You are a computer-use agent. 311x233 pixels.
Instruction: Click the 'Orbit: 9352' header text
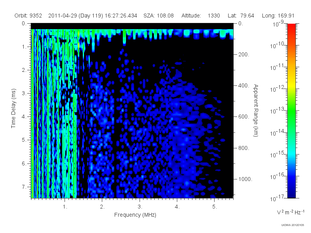click(28, 16)
